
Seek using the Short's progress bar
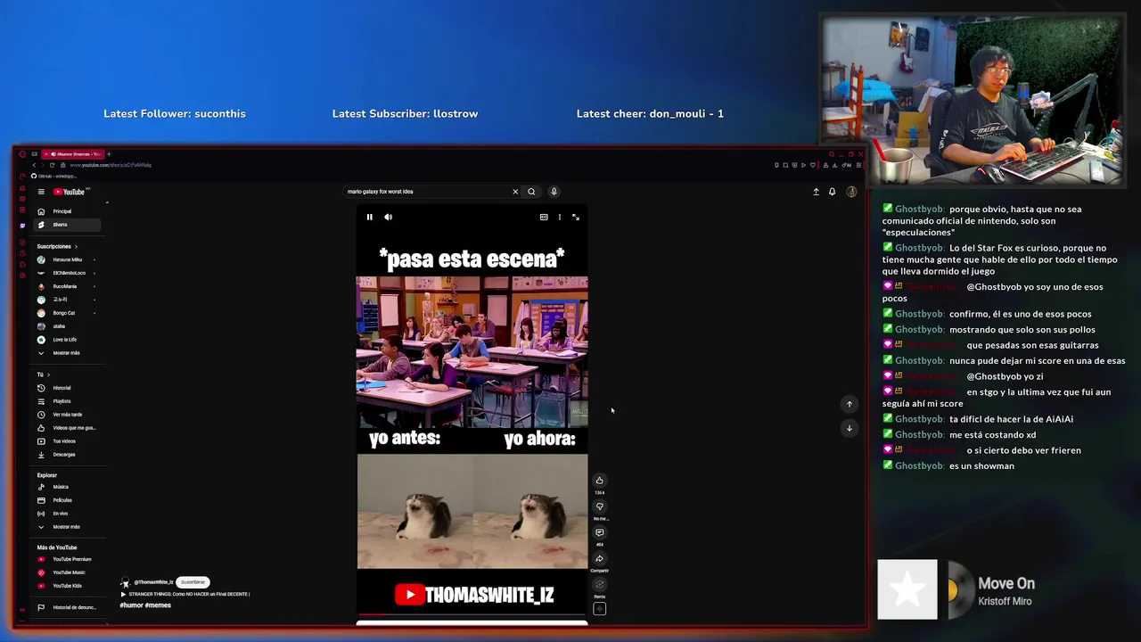472,615
